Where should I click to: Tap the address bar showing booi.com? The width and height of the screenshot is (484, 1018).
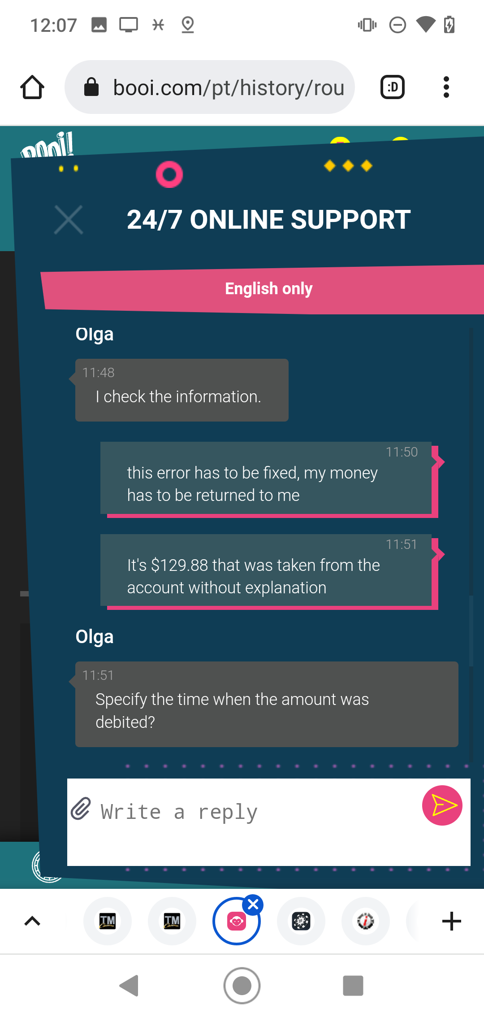click(210, 87)
